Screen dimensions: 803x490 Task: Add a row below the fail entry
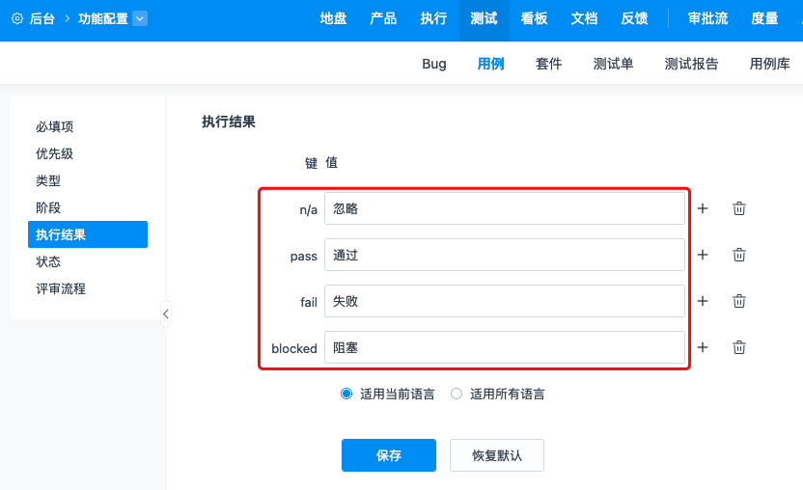tap(703, 301)
